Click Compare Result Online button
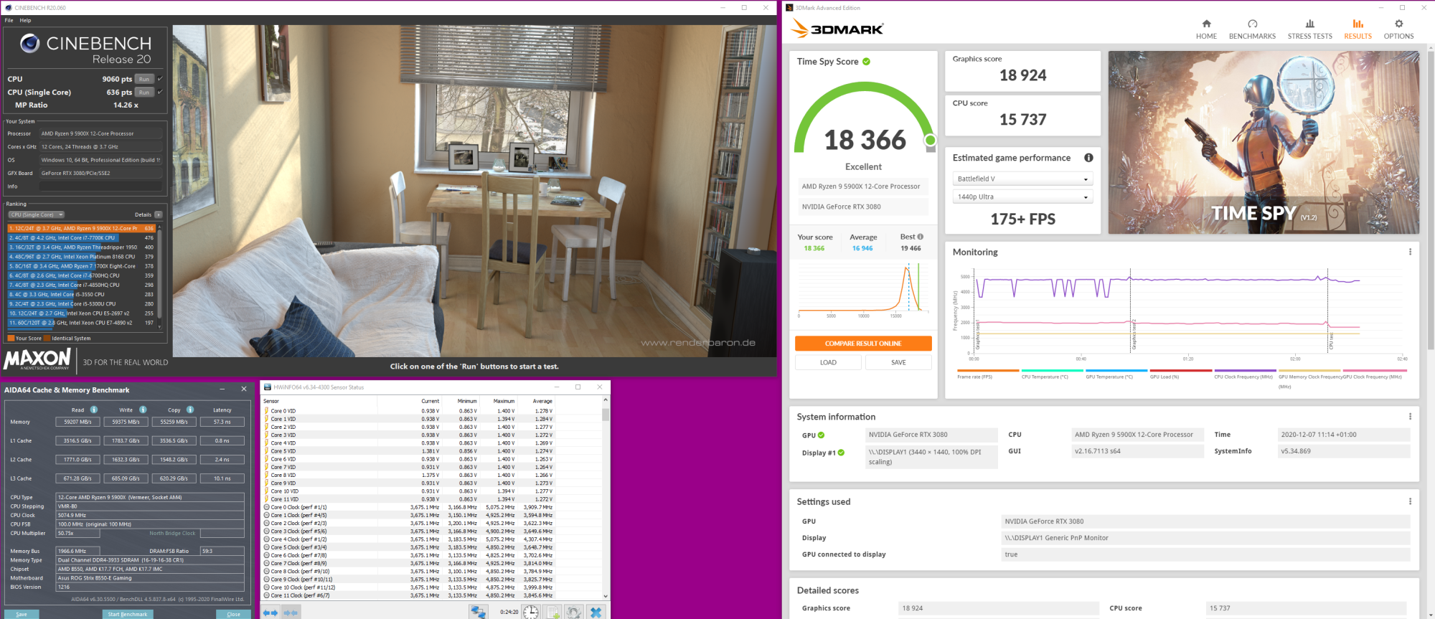The height and width of the screenshot is (619, 1435). 863,344
